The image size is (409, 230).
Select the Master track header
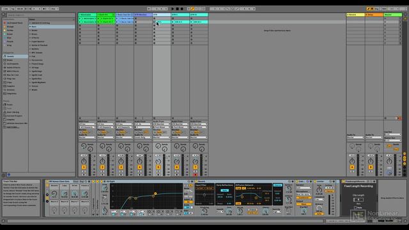point(392,15)
